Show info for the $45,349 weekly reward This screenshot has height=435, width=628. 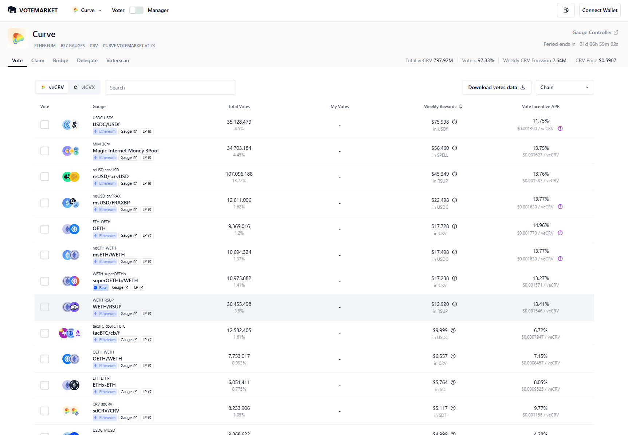click(x=455, y=174)
